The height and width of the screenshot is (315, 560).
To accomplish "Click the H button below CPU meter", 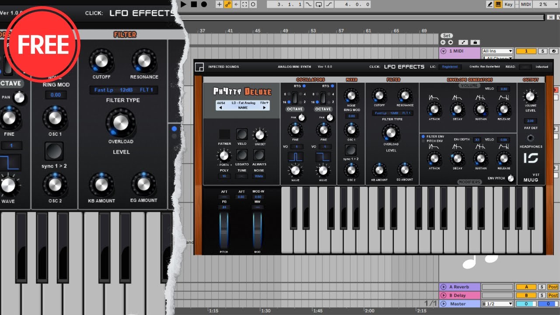I will click(551, 17).
